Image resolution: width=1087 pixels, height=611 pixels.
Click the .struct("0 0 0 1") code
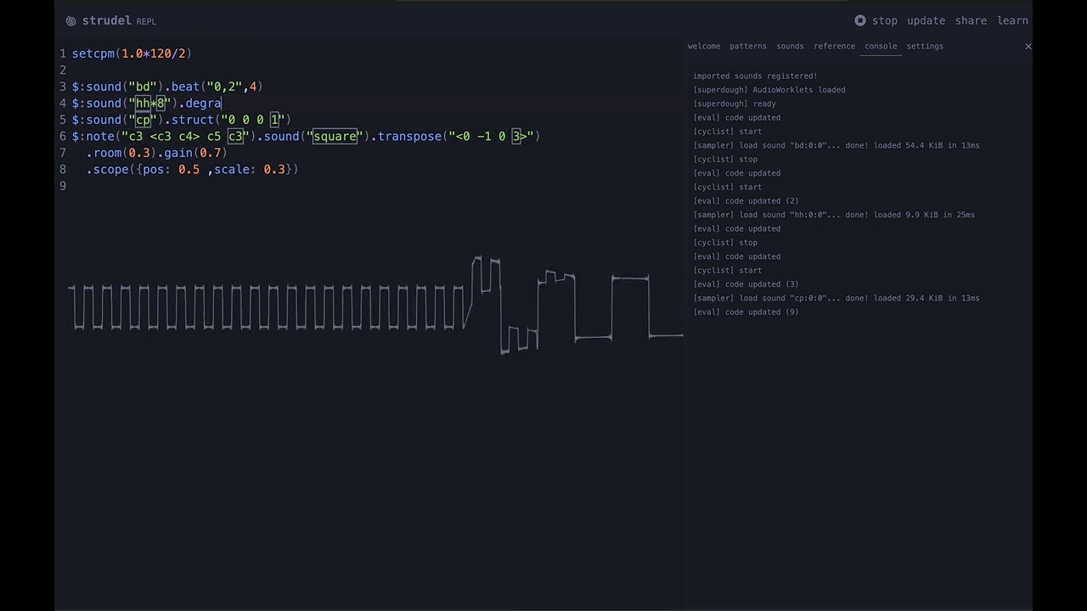point(227,120)
